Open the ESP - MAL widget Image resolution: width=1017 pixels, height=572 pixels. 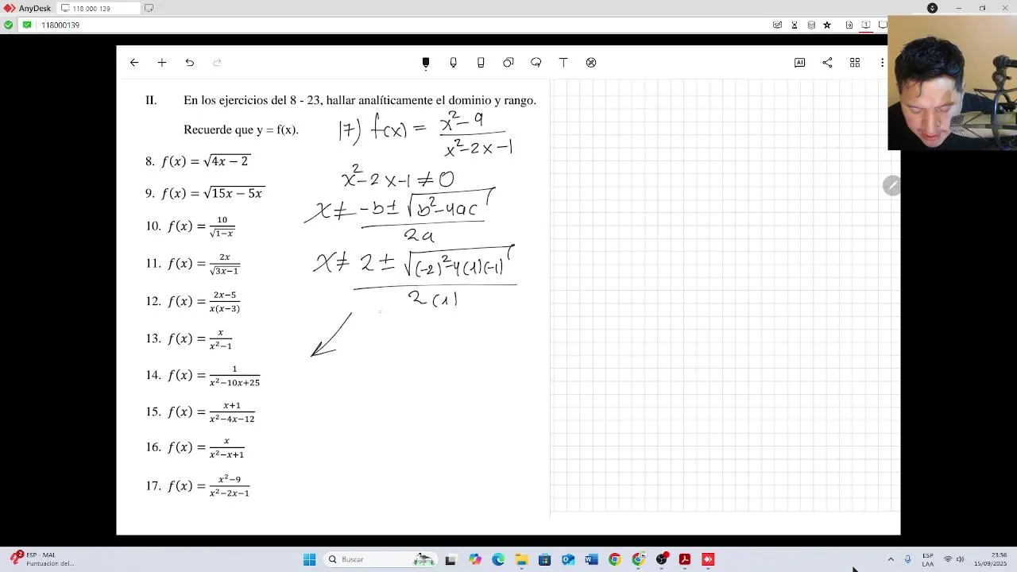41,559
